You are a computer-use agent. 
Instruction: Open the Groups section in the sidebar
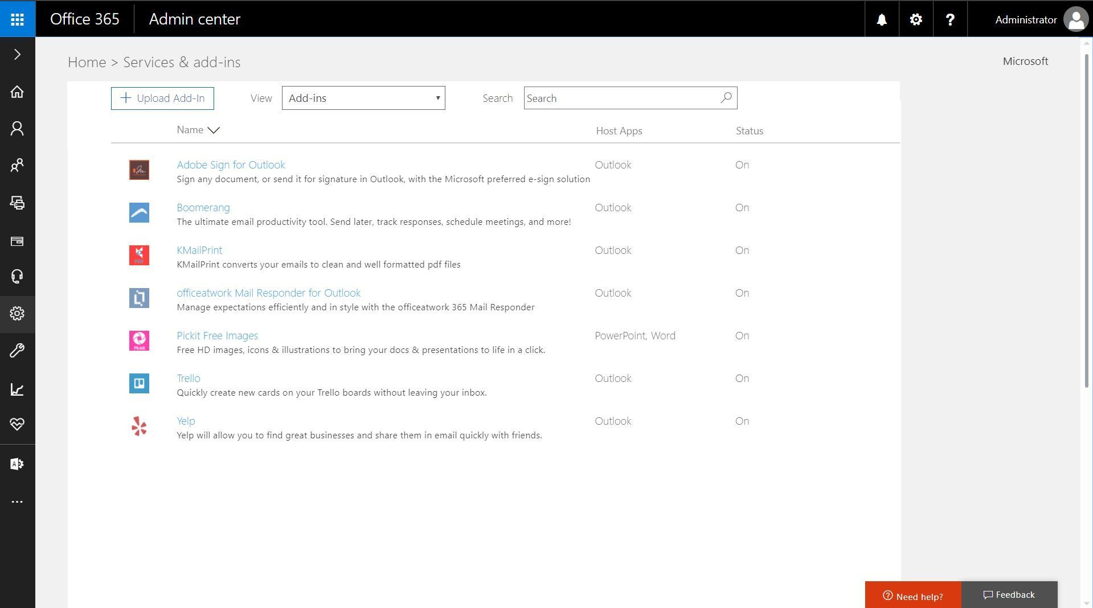click(17, 166)
